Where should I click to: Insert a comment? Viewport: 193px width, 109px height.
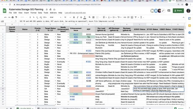[128, 17]
